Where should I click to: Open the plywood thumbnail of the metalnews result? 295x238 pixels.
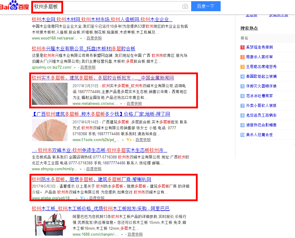coord(50,94)
